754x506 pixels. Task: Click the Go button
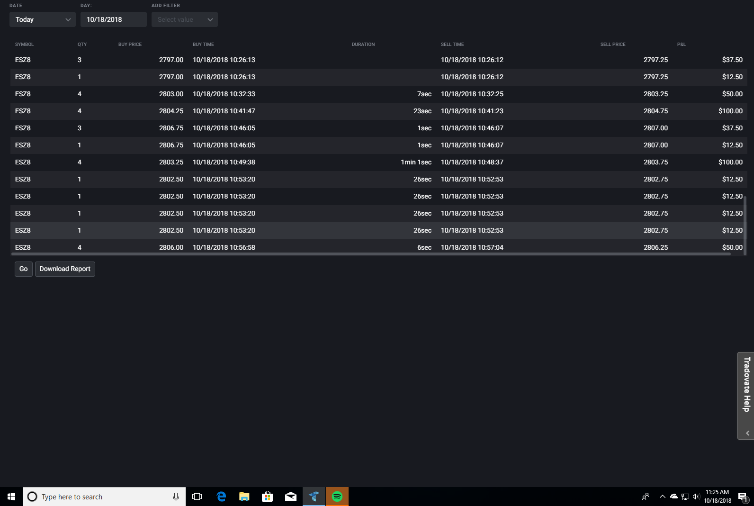click(24, 269)
